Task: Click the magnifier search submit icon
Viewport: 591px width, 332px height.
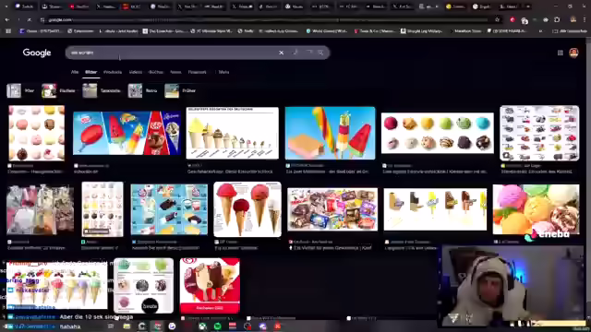Action: (320, 53)
